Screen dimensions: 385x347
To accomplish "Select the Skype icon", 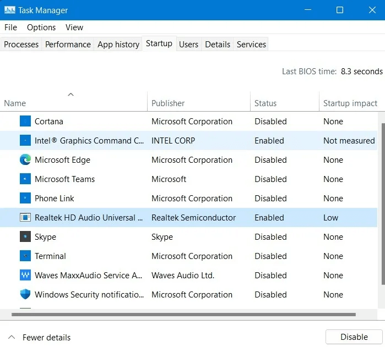I will point(25,237).
